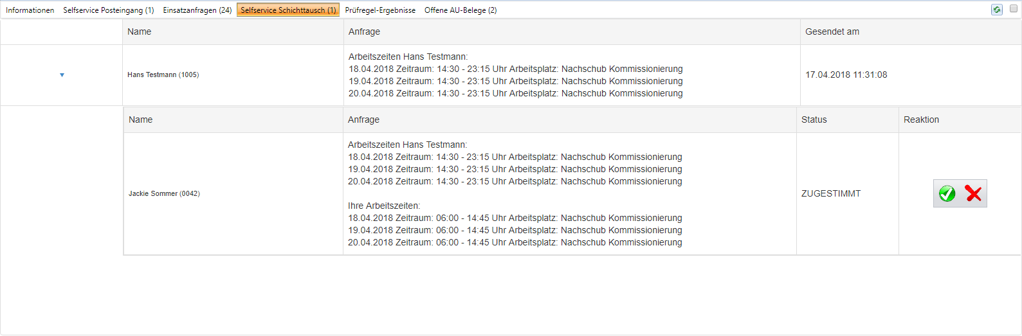Select the Jackie Sommer (0042) name cell
The image size is (1022, 336).
(x=233, y=193)
